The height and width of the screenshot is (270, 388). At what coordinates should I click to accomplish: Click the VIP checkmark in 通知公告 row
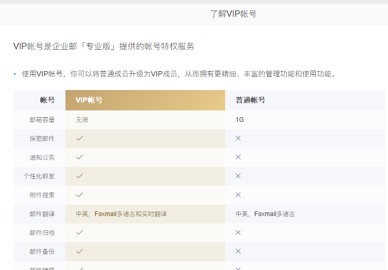tap(80, 157)
